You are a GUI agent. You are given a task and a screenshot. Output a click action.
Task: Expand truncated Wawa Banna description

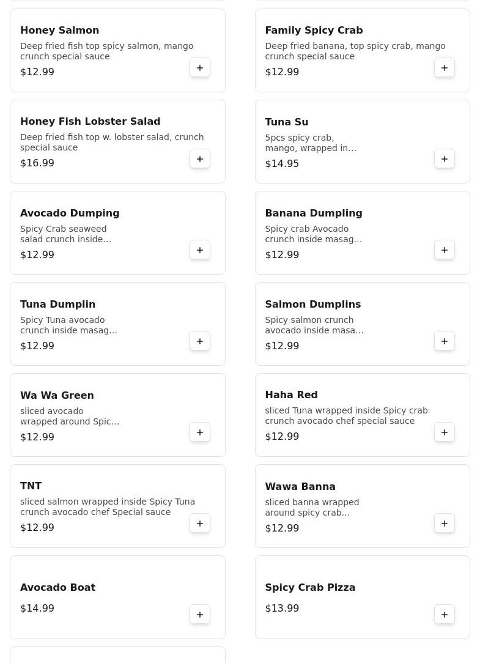(x=312, y=508)
